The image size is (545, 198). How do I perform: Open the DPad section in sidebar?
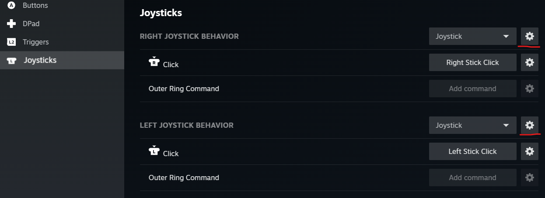pyautogui.click(x=31, y=24)
